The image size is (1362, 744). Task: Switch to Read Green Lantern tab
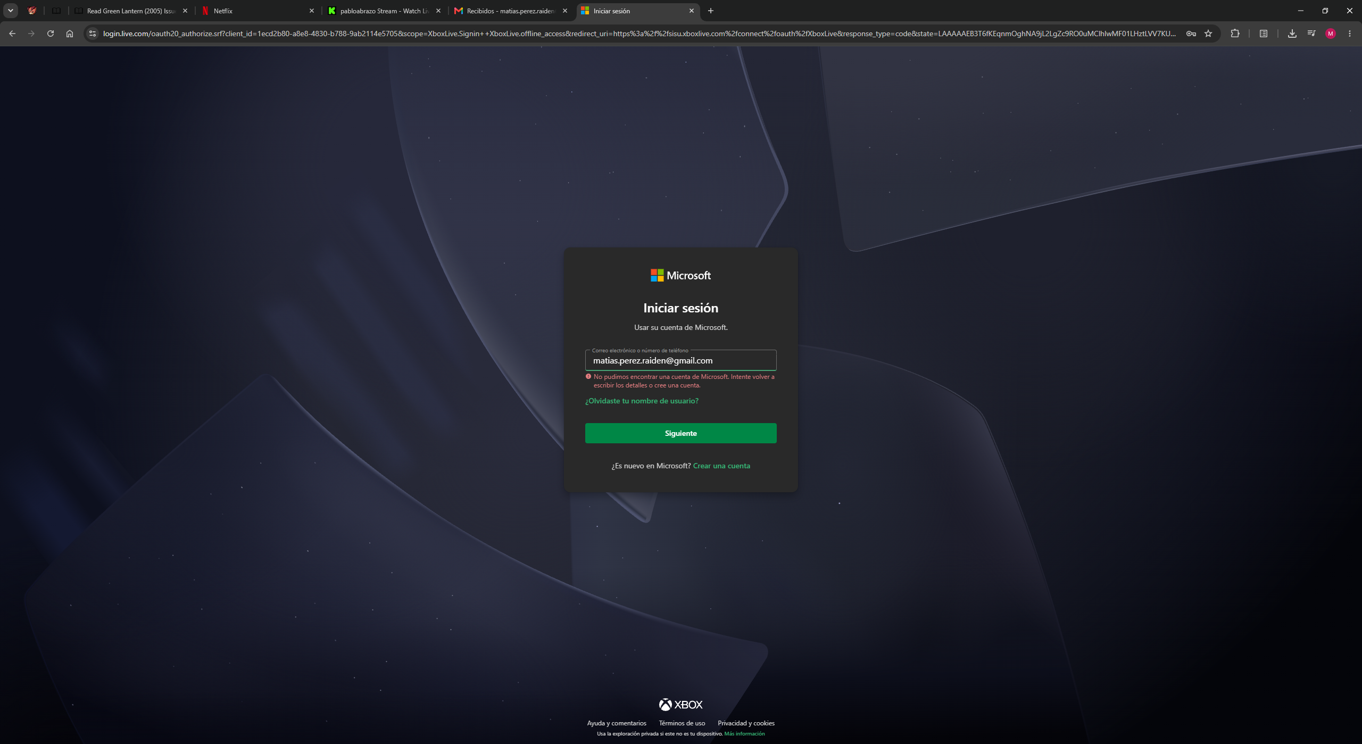(131, 11)
